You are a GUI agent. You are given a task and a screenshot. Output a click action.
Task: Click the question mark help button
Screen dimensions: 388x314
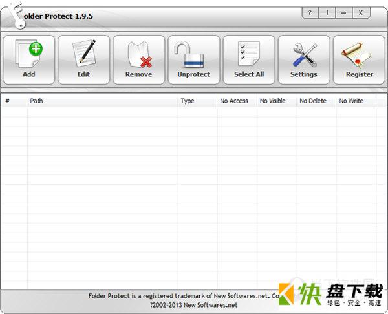pyautogui.click(x=310, y=13)
